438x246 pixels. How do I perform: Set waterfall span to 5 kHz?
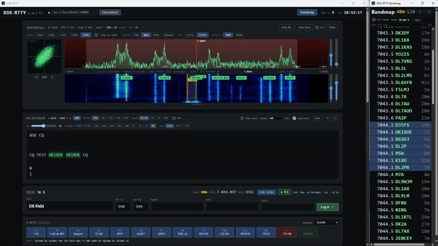coord(86,35)
